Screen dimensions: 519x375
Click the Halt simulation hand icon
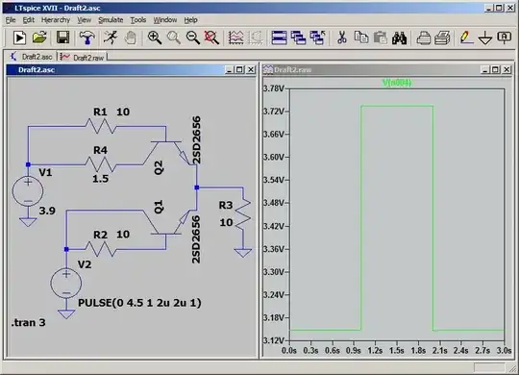coord(131,37)
